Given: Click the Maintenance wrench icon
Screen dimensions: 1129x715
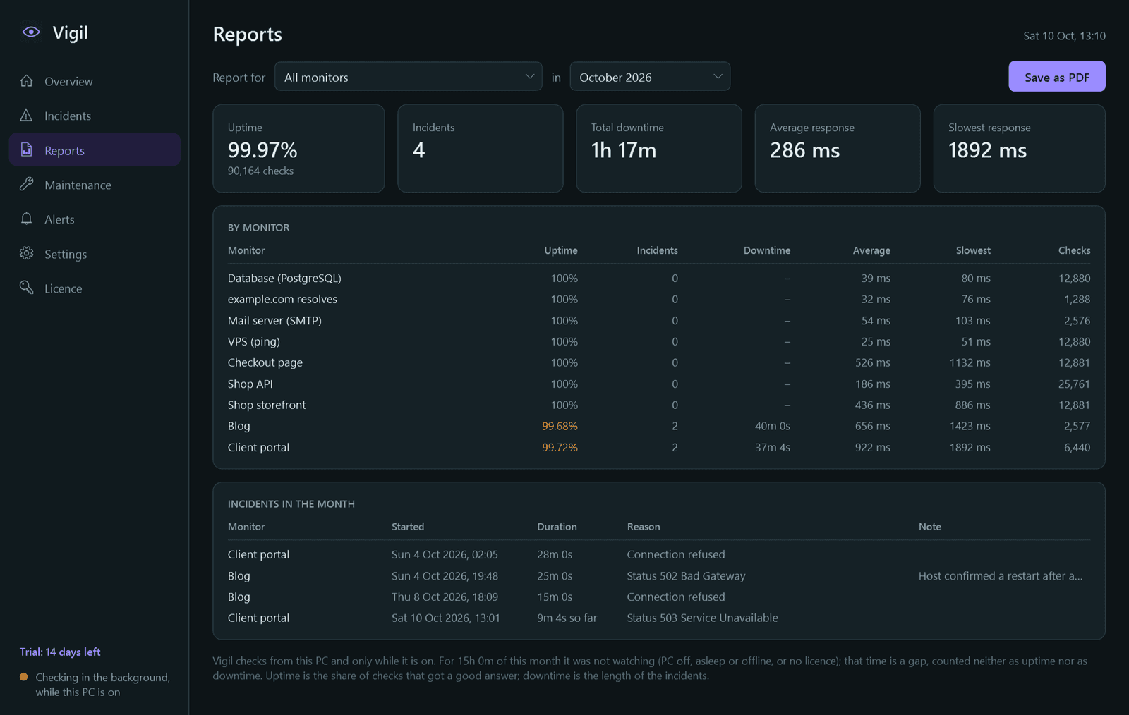Looking at the screenshot, I should pyautogui.click(x=27, y=185).
